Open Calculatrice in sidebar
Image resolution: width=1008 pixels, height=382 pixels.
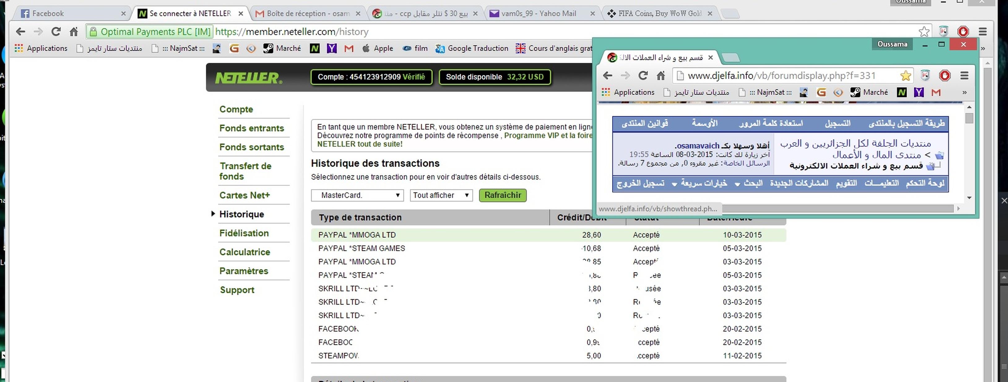[x=244, y=252]
